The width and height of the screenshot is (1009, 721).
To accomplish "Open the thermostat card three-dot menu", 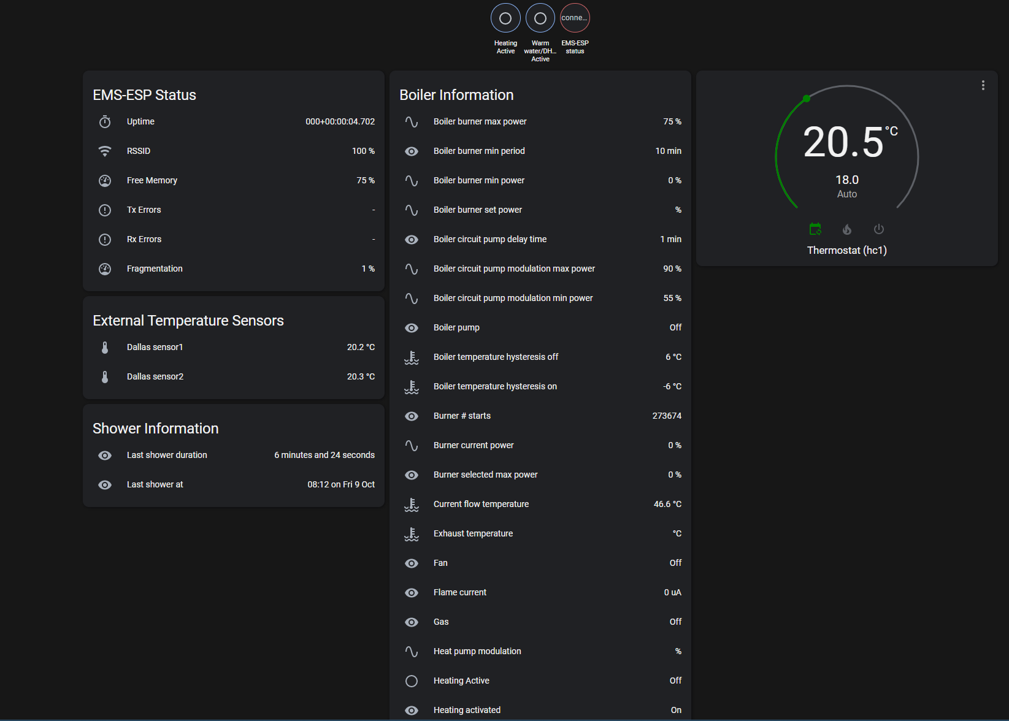I will click(x=983, y=85).
